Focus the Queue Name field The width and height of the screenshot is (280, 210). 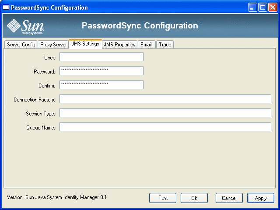(165, 127)
